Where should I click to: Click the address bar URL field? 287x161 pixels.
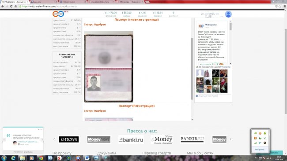(x=147, y=6)
